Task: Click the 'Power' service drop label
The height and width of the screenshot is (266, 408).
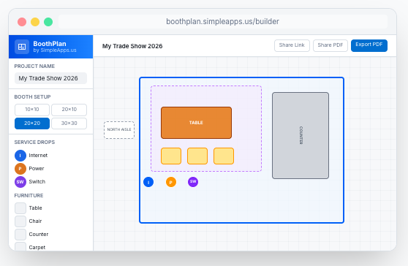Action: click(x=37, y=169)
